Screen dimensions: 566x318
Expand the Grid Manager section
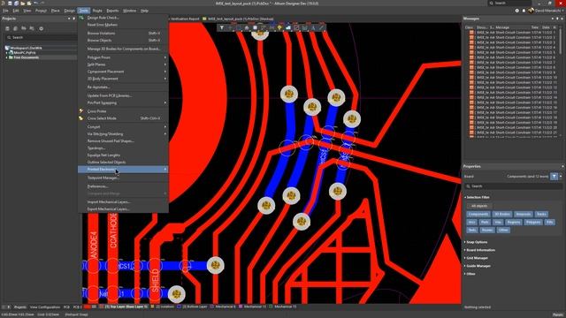coord(477,258)
